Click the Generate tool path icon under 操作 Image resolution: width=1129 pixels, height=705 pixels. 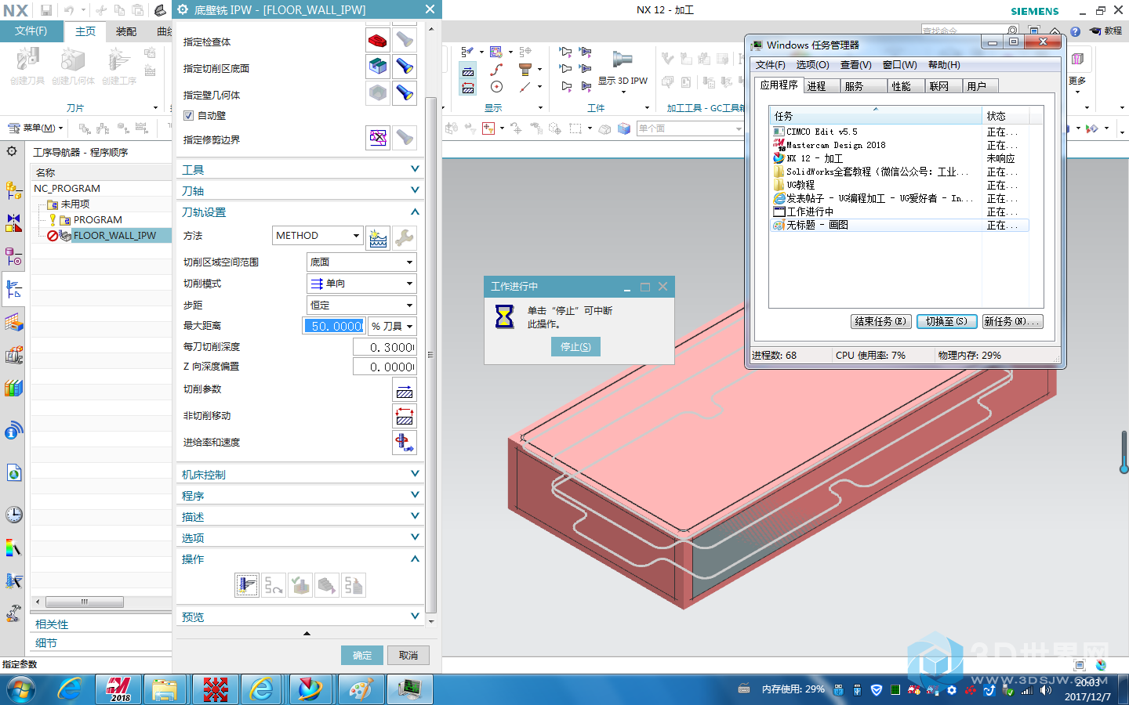(x=247, y=585)
